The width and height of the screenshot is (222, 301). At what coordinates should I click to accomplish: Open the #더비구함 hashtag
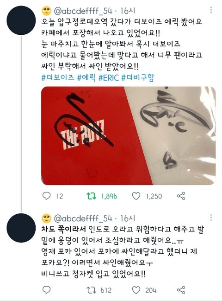138,77
